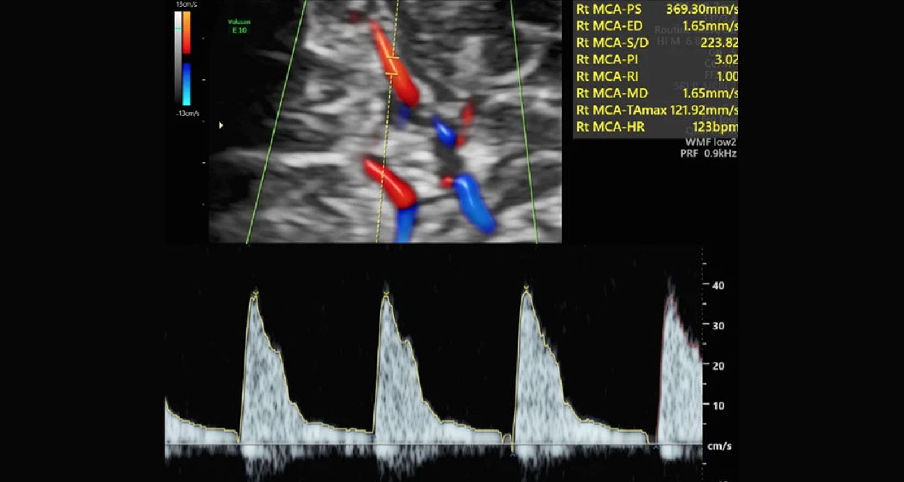904x482 pixels.
Task: Click the focal zone triangle marker
Action: [x=221, y=125]
